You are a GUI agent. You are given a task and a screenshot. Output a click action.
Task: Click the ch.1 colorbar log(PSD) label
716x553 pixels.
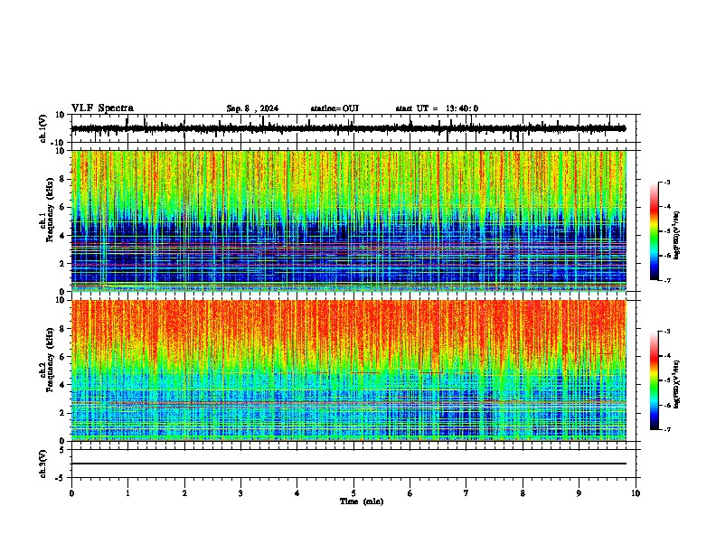tap(677, 236)
